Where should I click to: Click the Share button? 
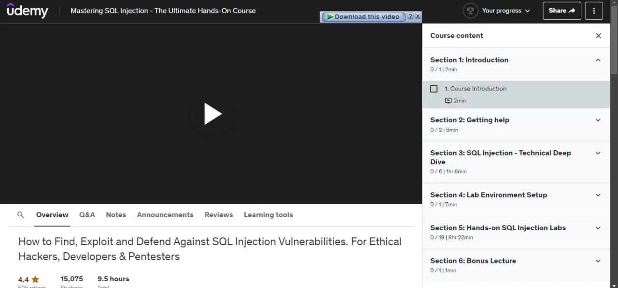(x=562, y=11)
